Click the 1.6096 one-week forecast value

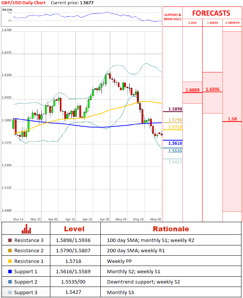(212, 89)
